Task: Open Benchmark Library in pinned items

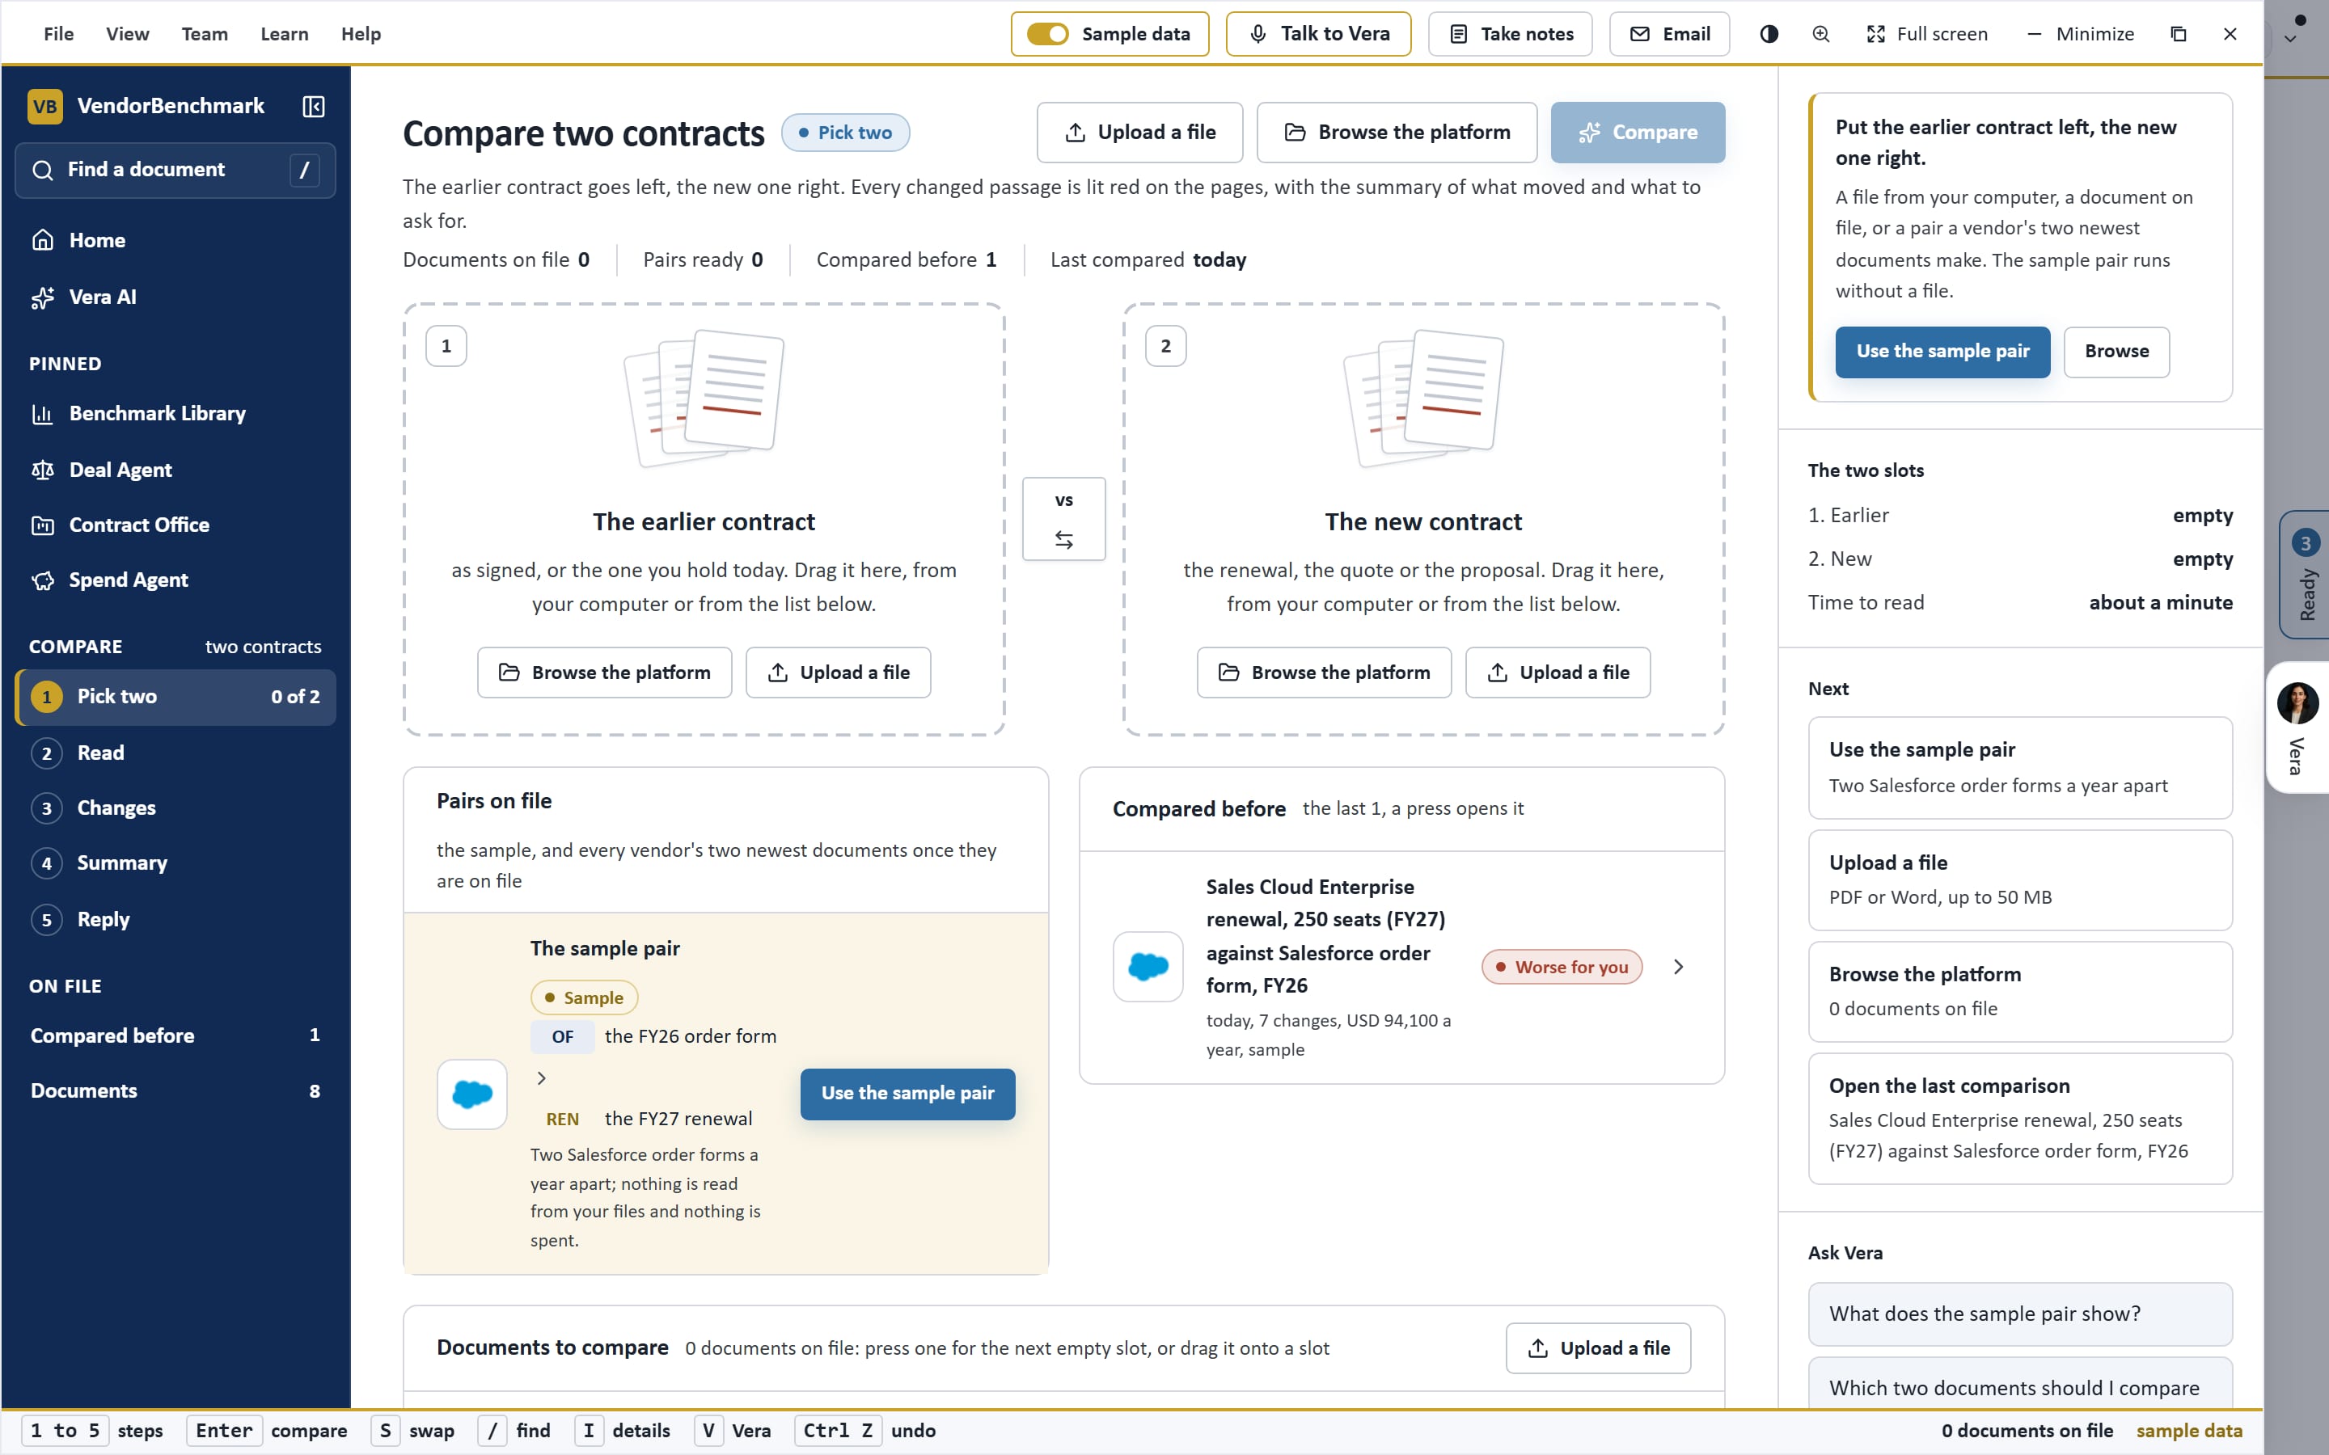Action: tap(175, 413)
